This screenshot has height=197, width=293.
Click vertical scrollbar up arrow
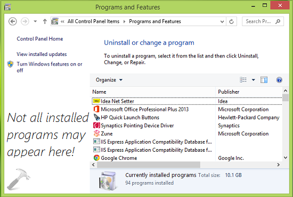[x=286, y=91]
